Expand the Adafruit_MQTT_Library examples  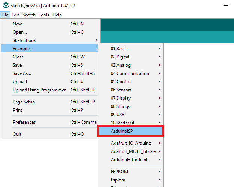coord(131,151)
